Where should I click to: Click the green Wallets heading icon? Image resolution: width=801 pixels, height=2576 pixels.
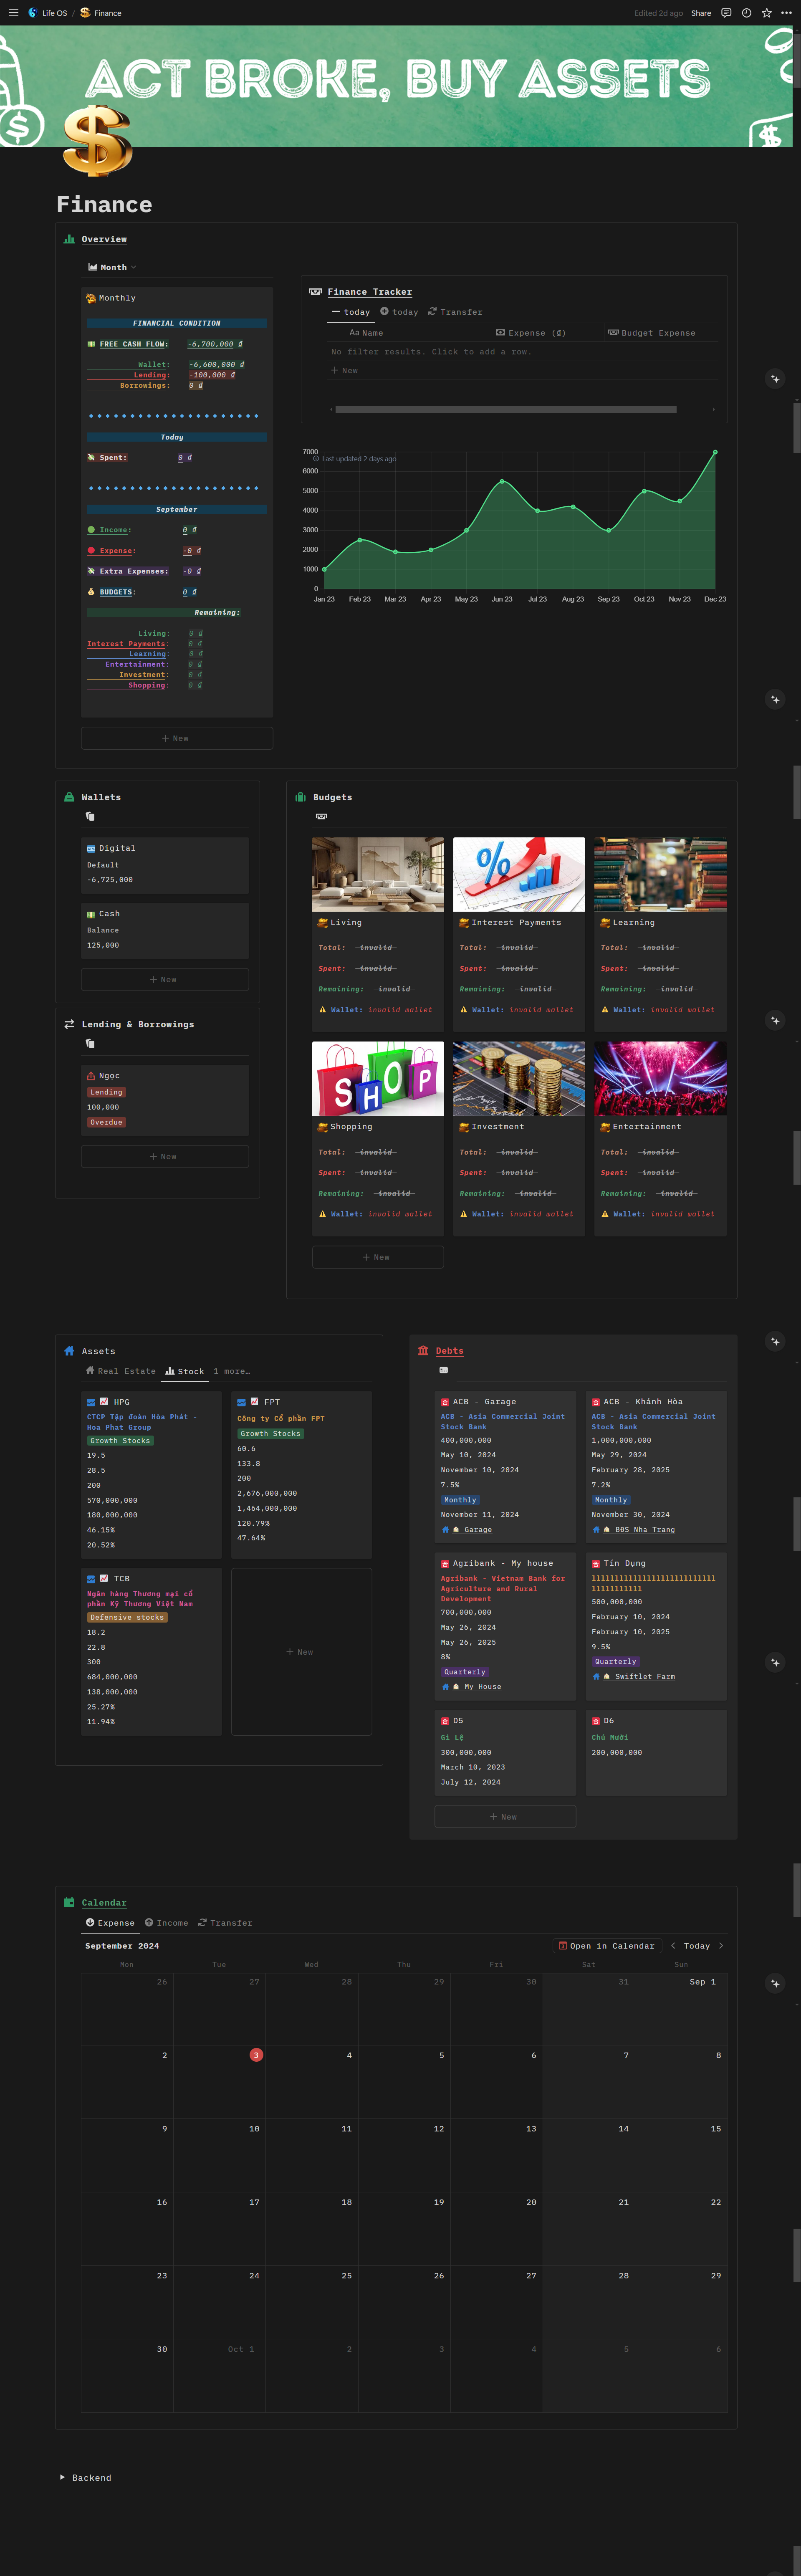pos(69,797)
